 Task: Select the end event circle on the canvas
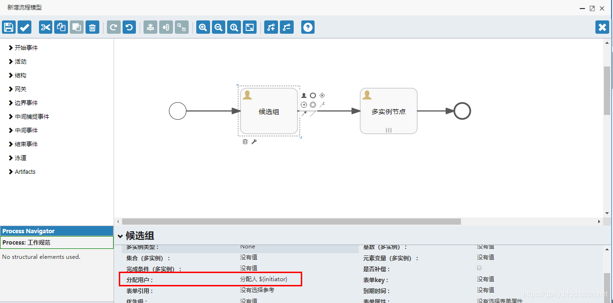click(462, 111)
